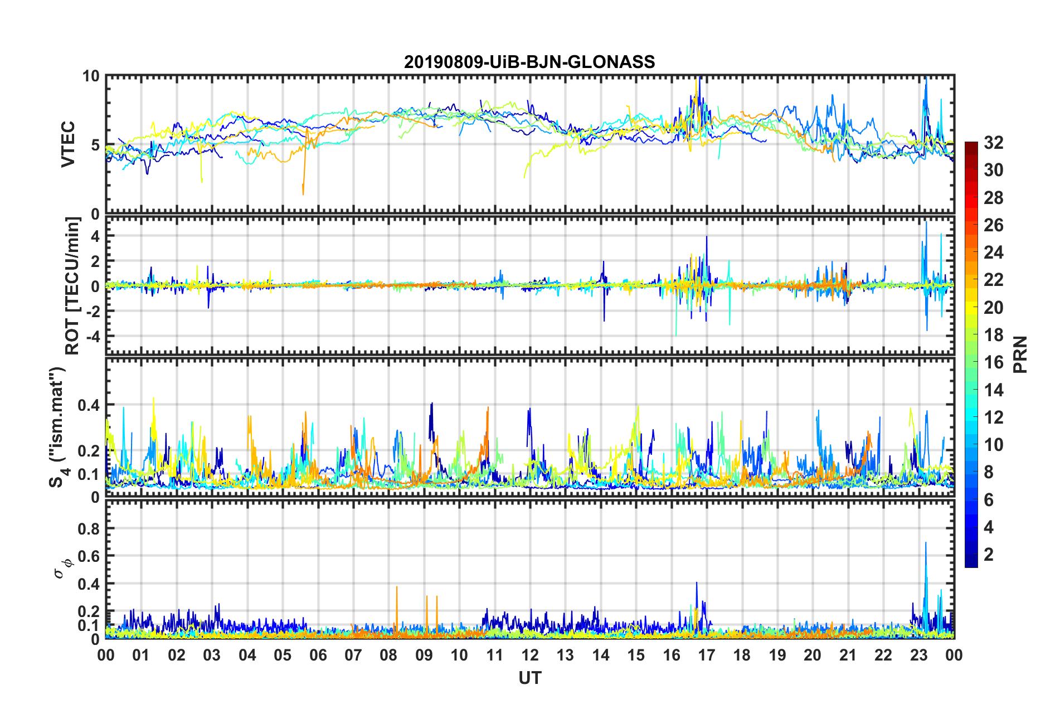Click the dark red top of the PRN colorbar
Viewport: 1060px width, 709px height.
pyautogui.click(x=971, y=148)
